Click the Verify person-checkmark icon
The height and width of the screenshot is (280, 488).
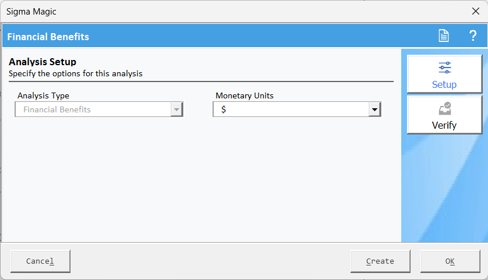444,109
